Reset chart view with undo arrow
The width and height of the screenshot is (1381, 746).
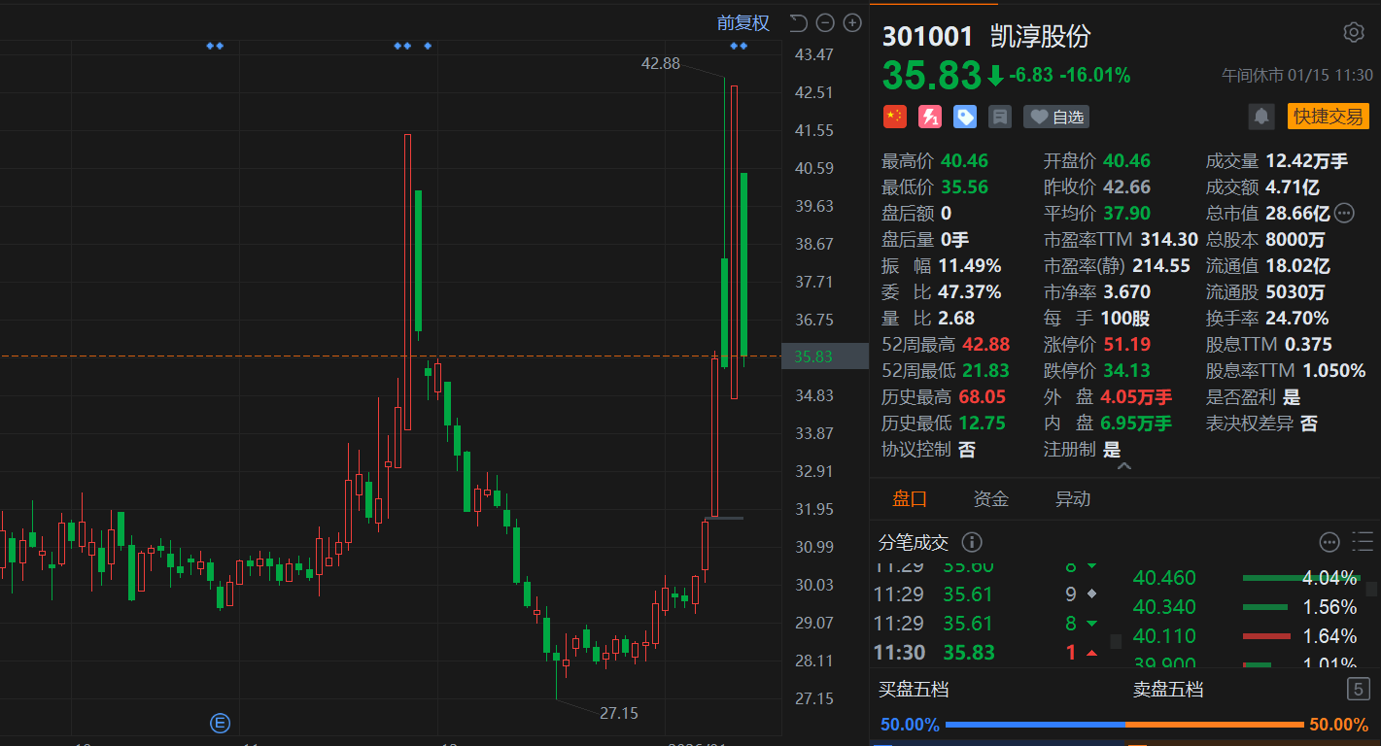[x=798, y=23]
